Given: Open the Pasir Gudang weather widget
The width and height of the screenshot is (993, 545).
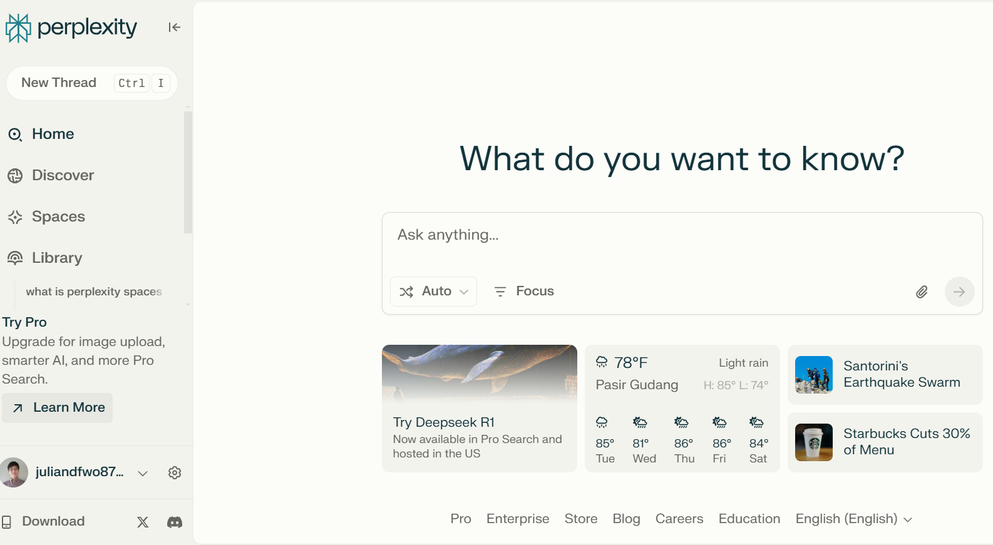Looking at the screenshot, I should click(682, 409).
